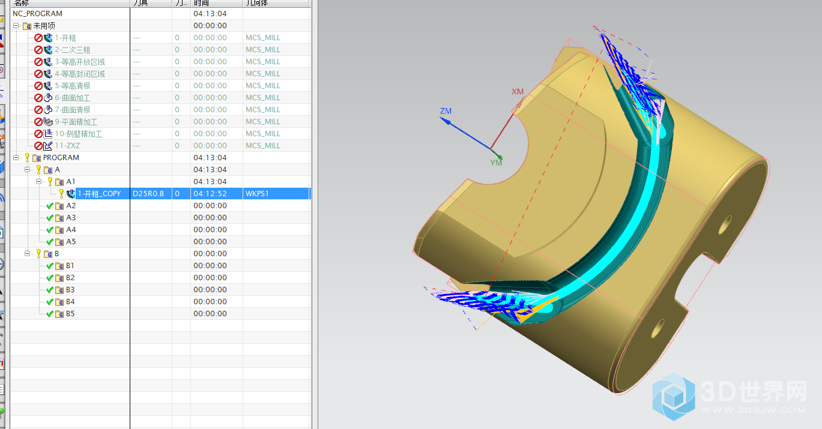Screen dimensions: 822x429
Task: Click the yellow warning status on PROGRAM
Action: (x=27, y=158)
